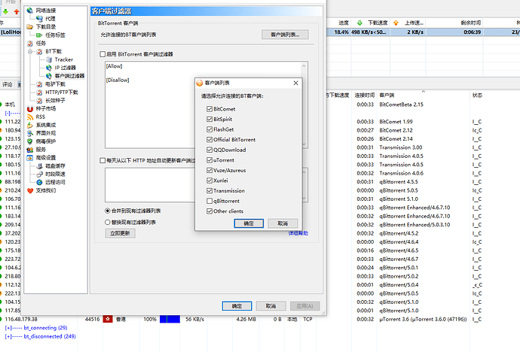Enable daily HTTP auto-update filter checkbox
The image size is (520, 352).
pyautogui.click(x=102, y=160)
